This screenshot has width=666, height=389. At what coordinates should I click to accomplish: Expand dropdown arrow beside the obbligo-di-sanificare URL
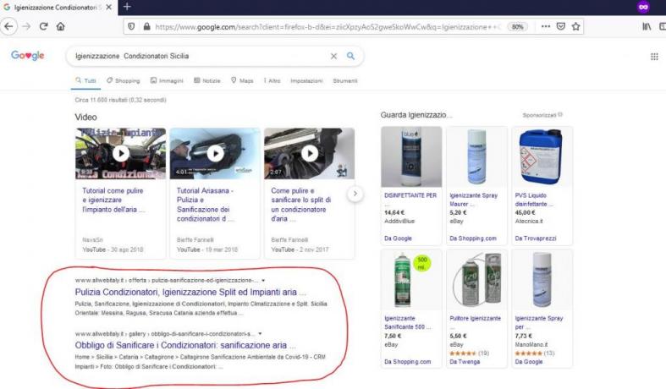tap(260, 334)
